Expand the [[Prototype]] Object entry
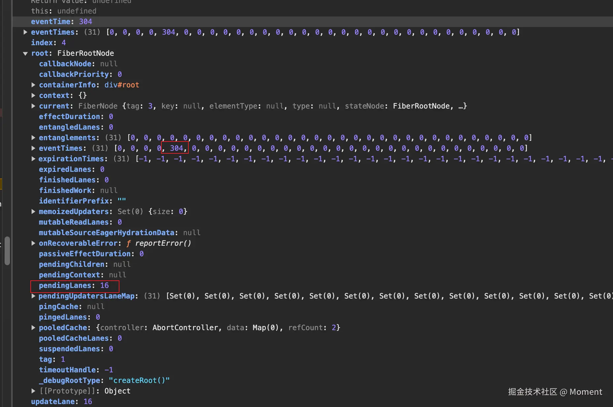This screenshot has height=407, width=613. [x=33, y=391]
